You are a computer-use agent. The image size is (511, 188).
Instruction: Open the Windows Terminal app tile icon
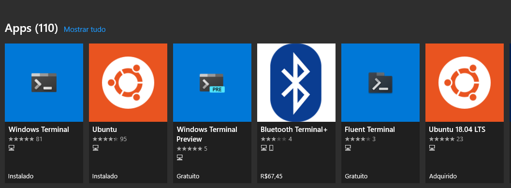click(x=44, y=83)
